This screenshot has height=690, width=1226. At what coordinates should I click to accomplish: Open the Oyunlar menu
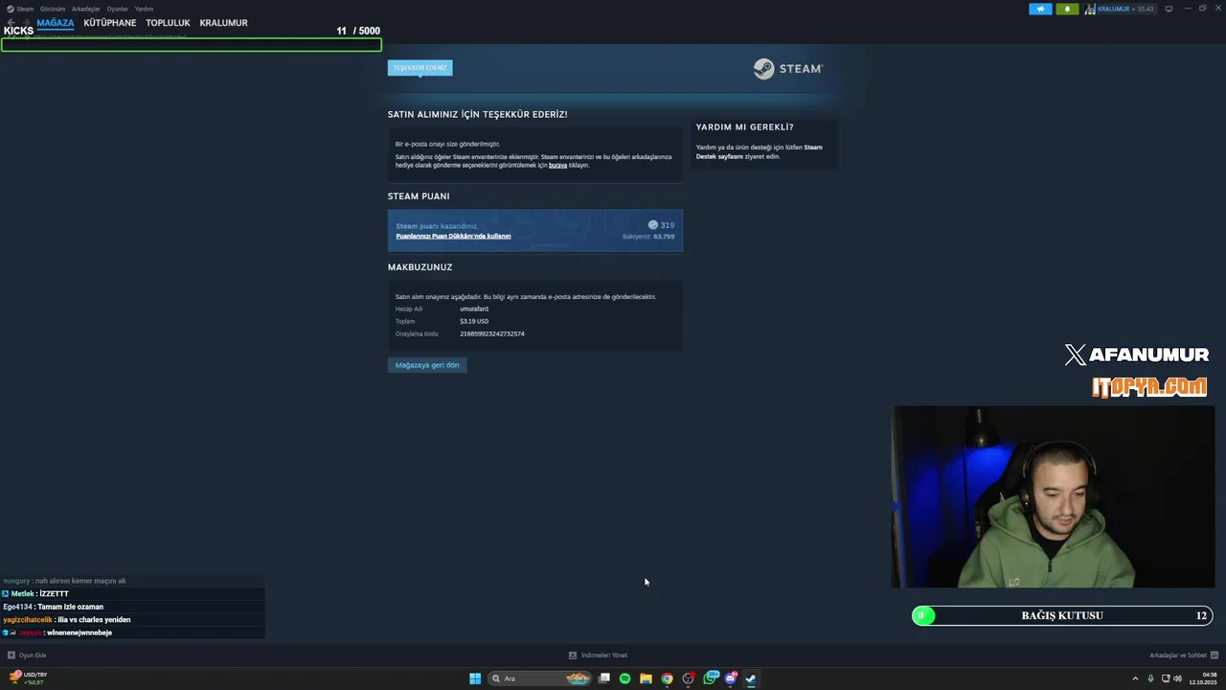(x=117, y=9)
